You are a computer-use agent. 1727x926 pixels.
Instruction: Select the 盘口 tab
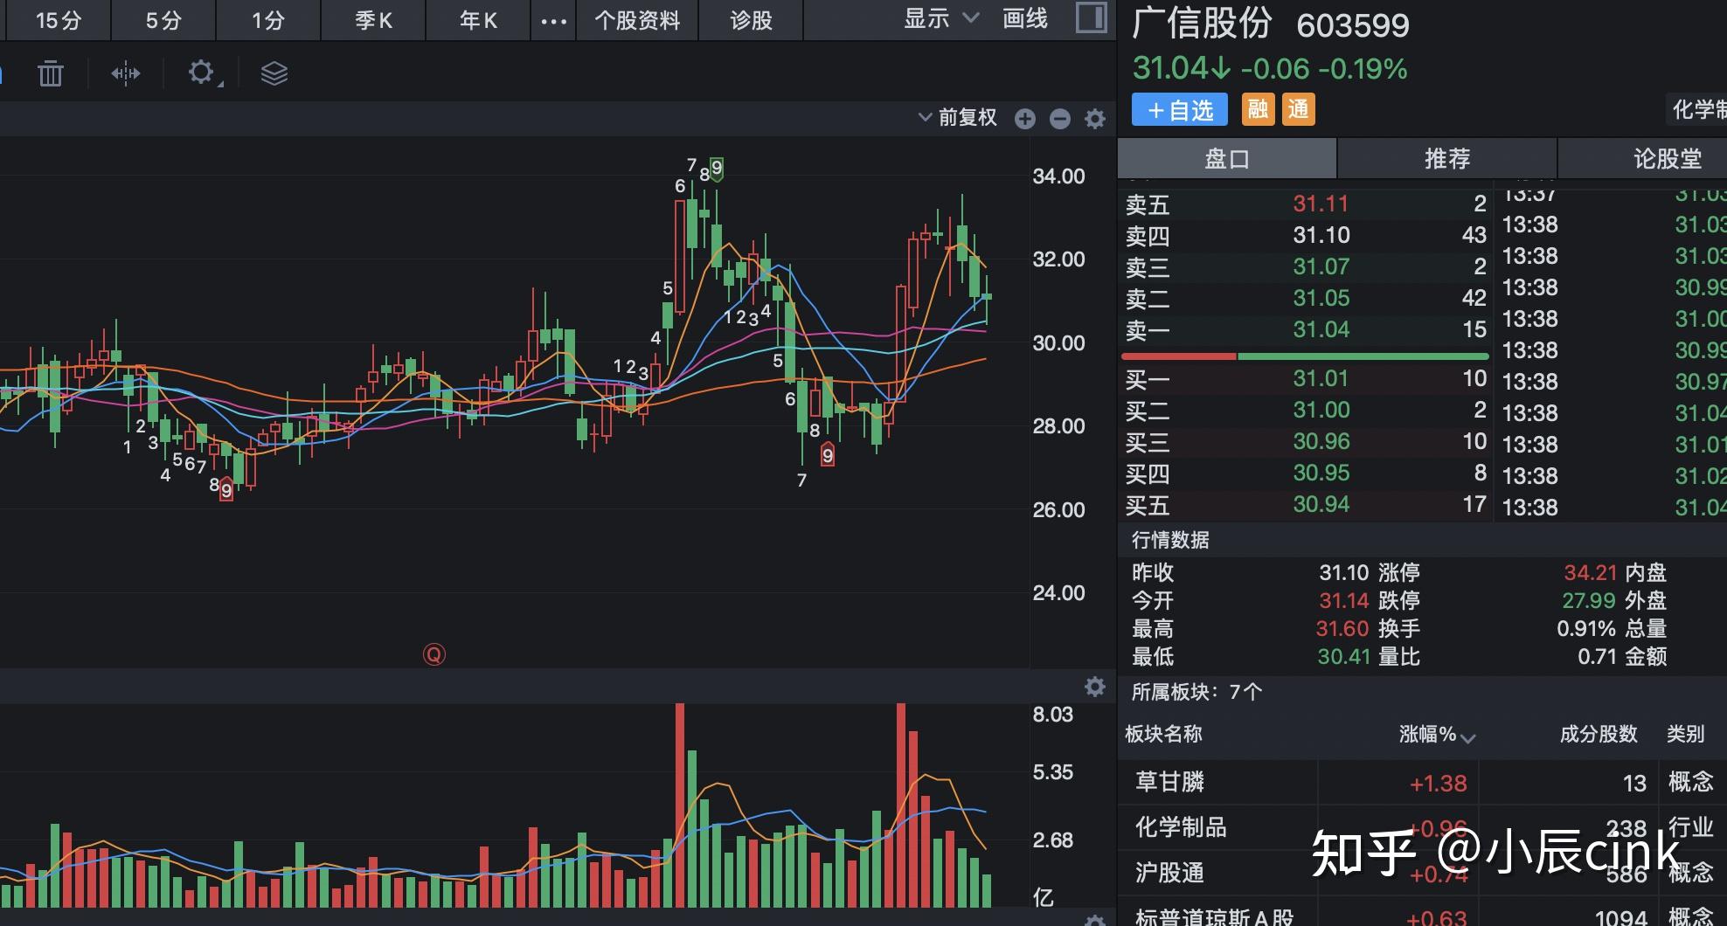click(x=1227, y=159)
